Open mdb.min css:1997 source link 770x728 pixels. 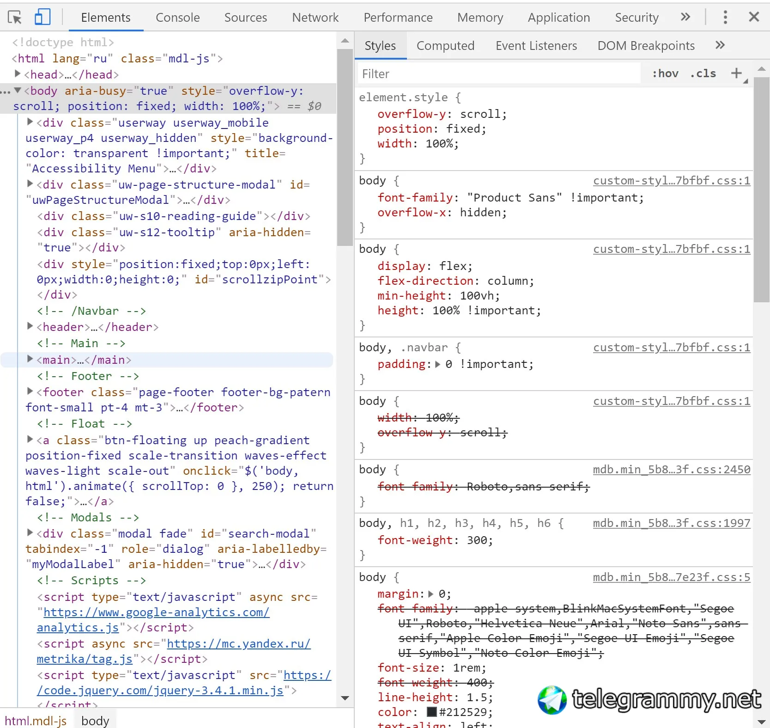672,523
